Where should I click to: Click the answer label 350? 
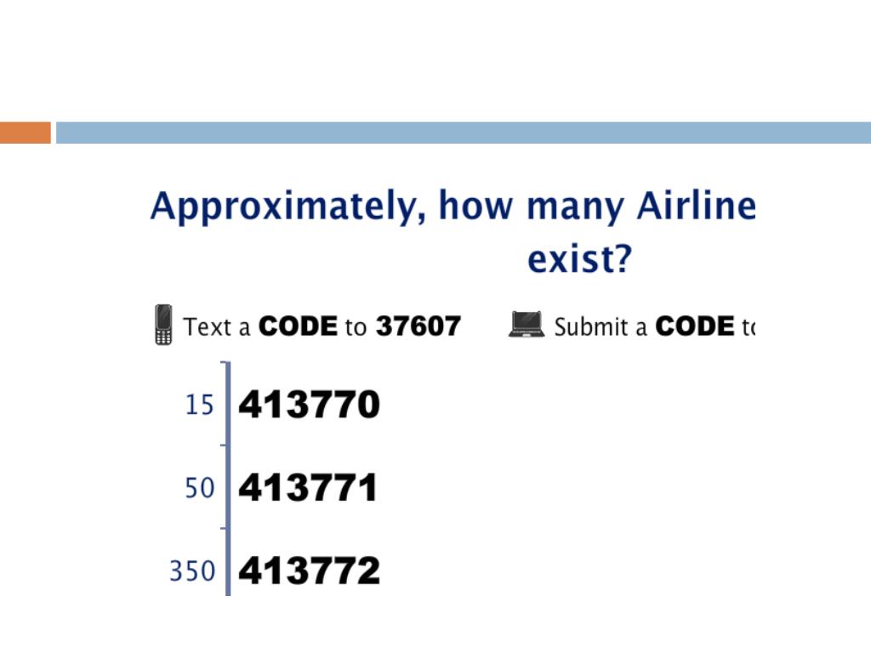(192, 571)
